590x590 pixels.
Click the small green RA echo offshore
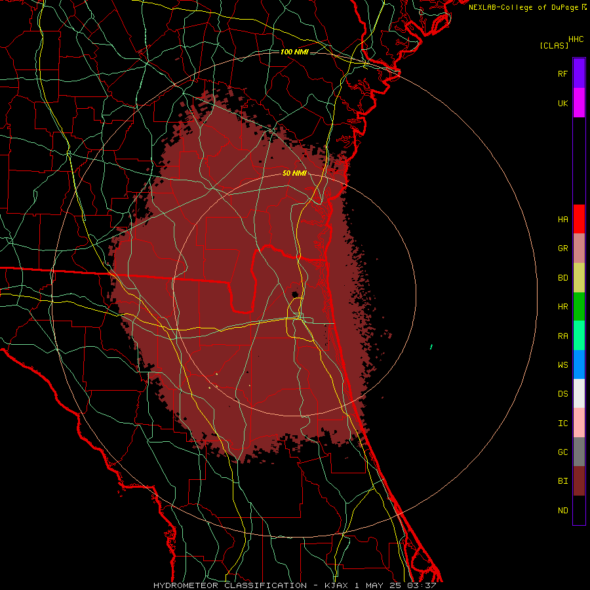(x=431, y=347)
